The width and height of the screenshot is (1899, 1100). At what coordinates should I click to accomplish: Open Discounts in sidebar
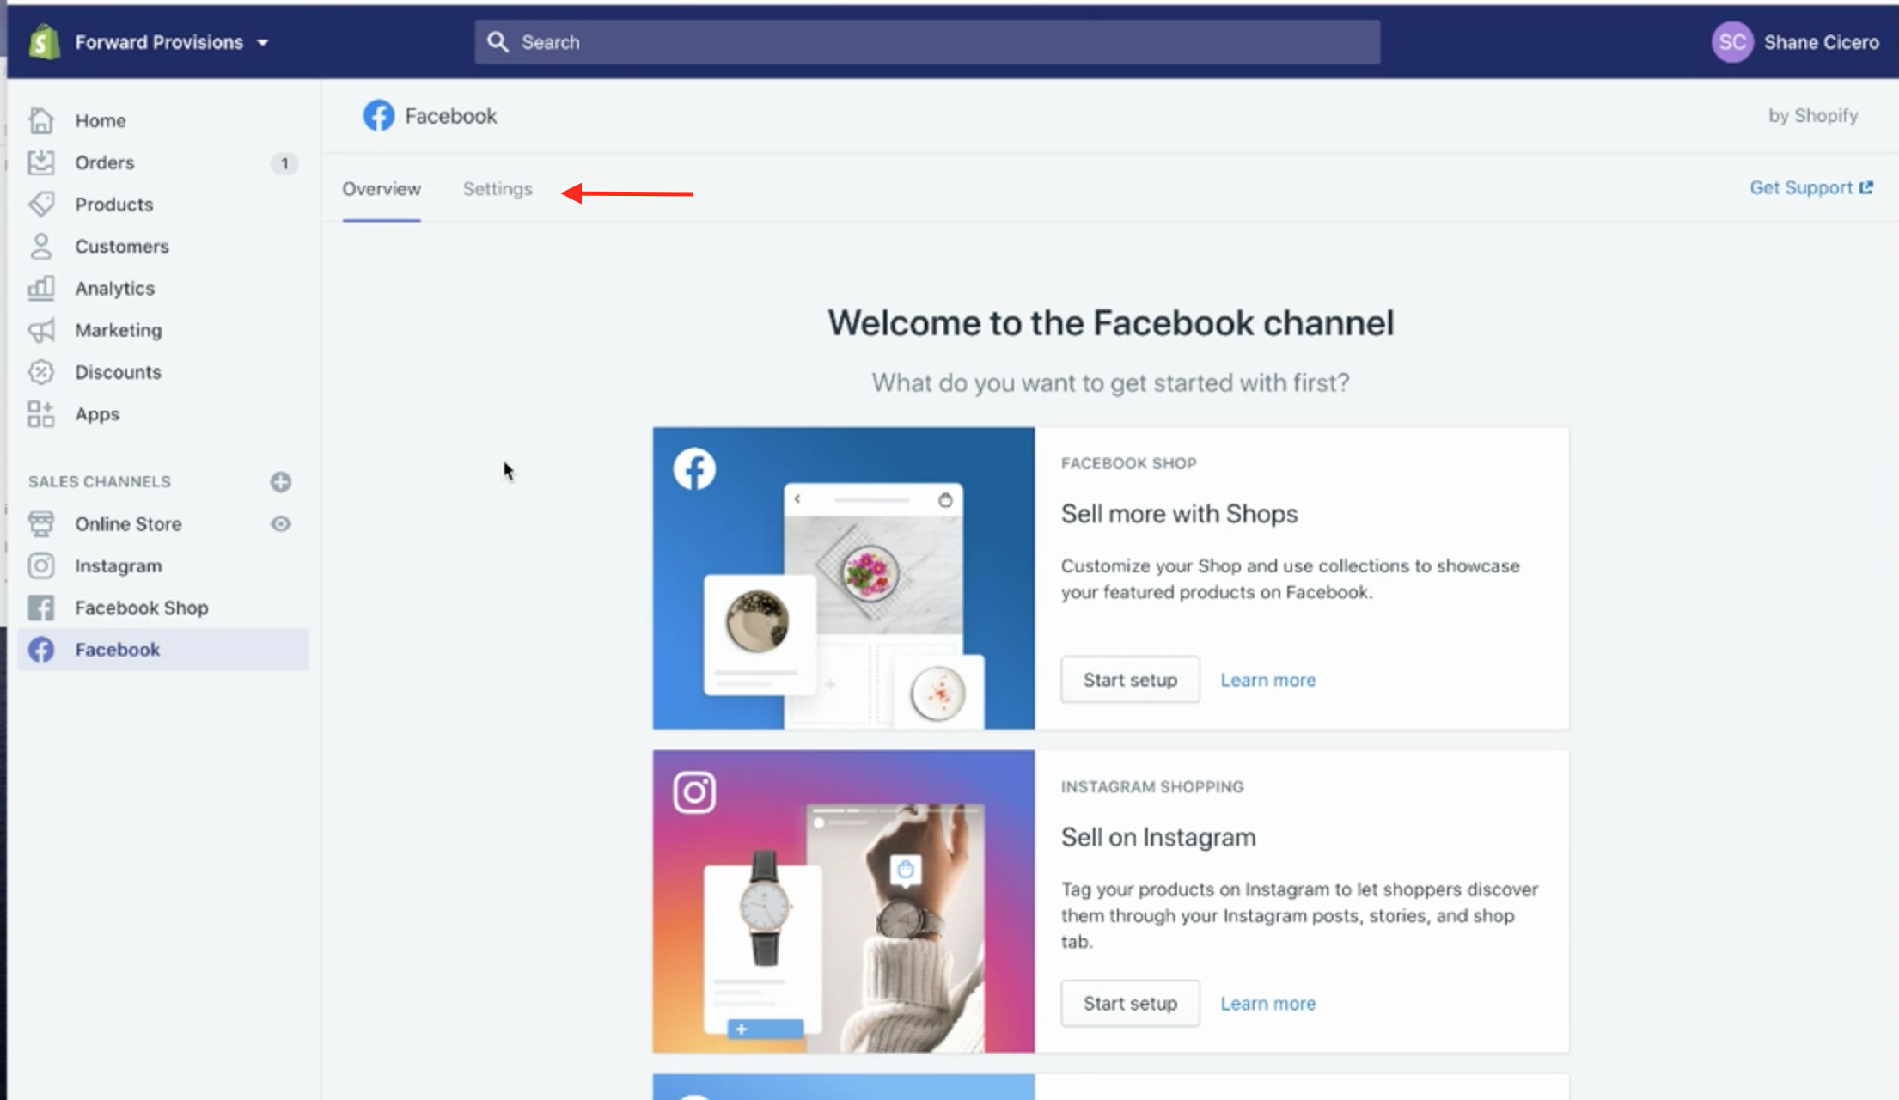tap(118, 372)
